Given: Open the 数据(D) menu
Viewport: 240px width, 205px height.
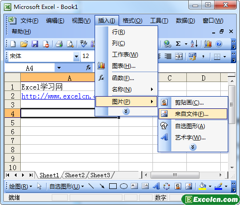Looking at the screenshot, I should [x=185, y=21].
